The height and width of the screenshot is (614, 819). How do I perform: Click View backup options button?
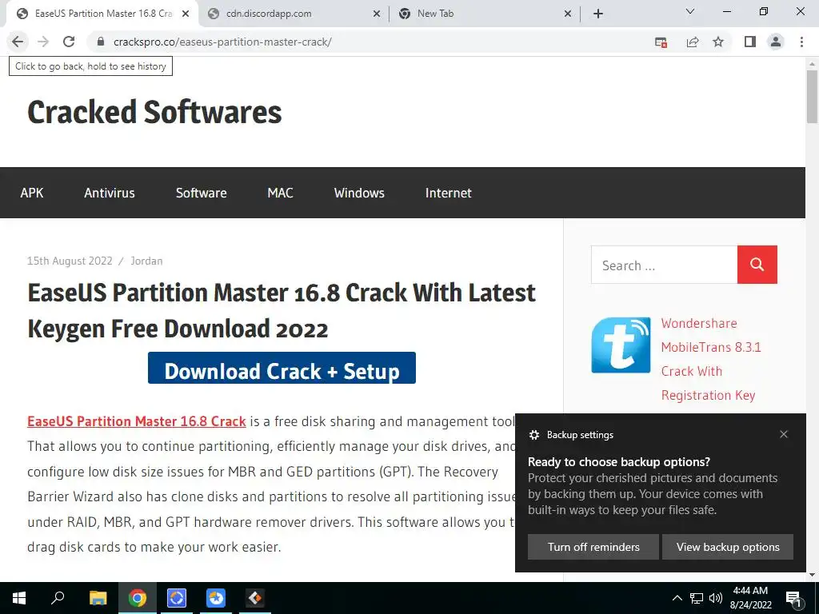[728, 547]
